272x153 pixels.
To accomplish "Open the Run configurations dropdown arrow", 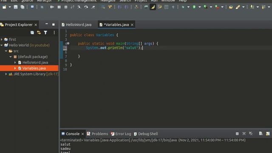I will coord(200,7).
